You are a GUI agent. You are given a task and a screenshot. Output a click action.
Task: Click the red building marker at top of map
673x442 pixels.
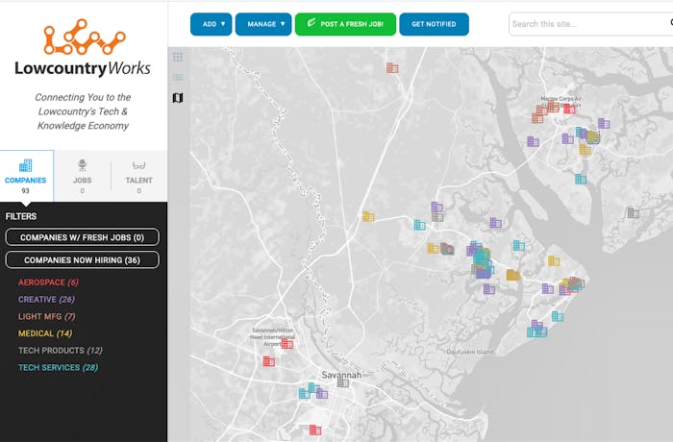391,67
